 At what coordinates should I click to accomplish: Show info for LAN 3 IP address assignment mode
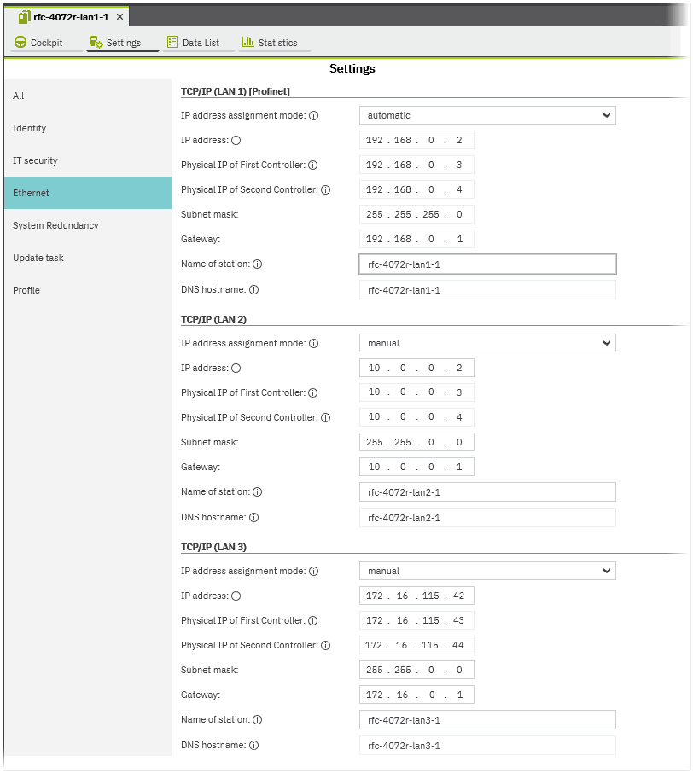[314, 572]
